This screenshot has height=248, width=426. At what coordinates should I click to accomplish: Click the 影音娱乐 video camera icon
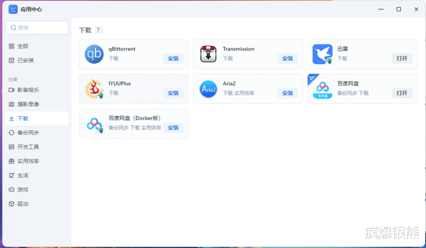(x=12, y=90)
